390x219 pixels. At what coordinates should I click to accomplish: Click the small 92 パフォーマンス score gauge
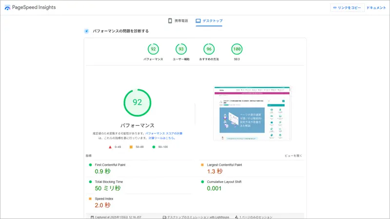coord(153,49)
